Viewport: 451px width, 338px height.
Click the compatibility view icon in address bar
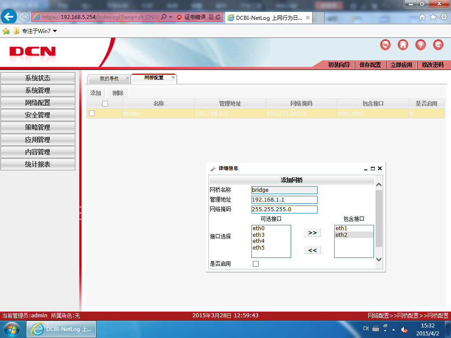211,17
